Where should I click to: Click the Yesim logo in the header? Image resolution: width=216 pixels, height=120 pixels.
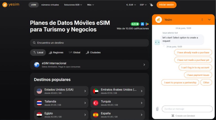11,5
